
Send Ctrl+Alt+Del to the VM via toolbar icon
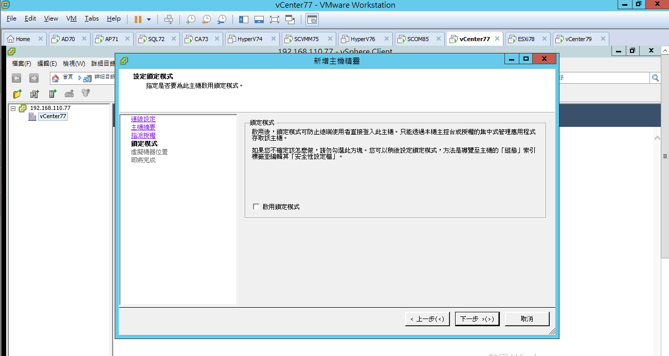[x=169, y=19]
